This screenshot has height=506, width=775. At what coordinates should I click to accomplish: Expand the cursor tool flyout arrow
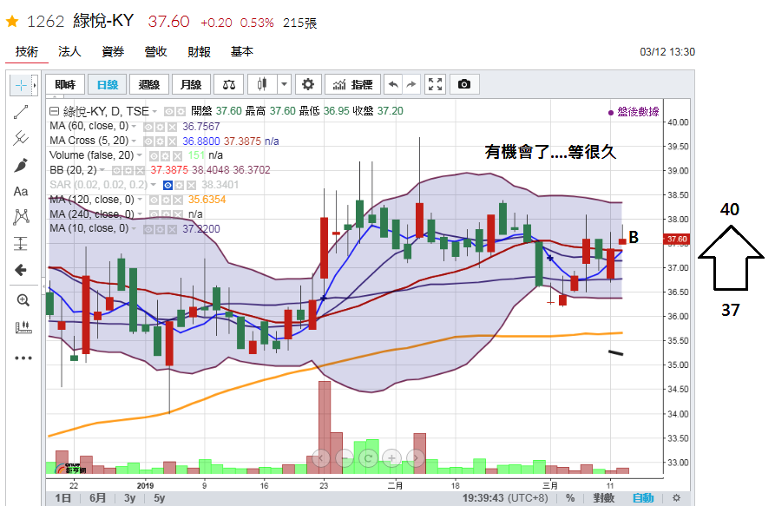pyautogui.click(x=35, y=85)
